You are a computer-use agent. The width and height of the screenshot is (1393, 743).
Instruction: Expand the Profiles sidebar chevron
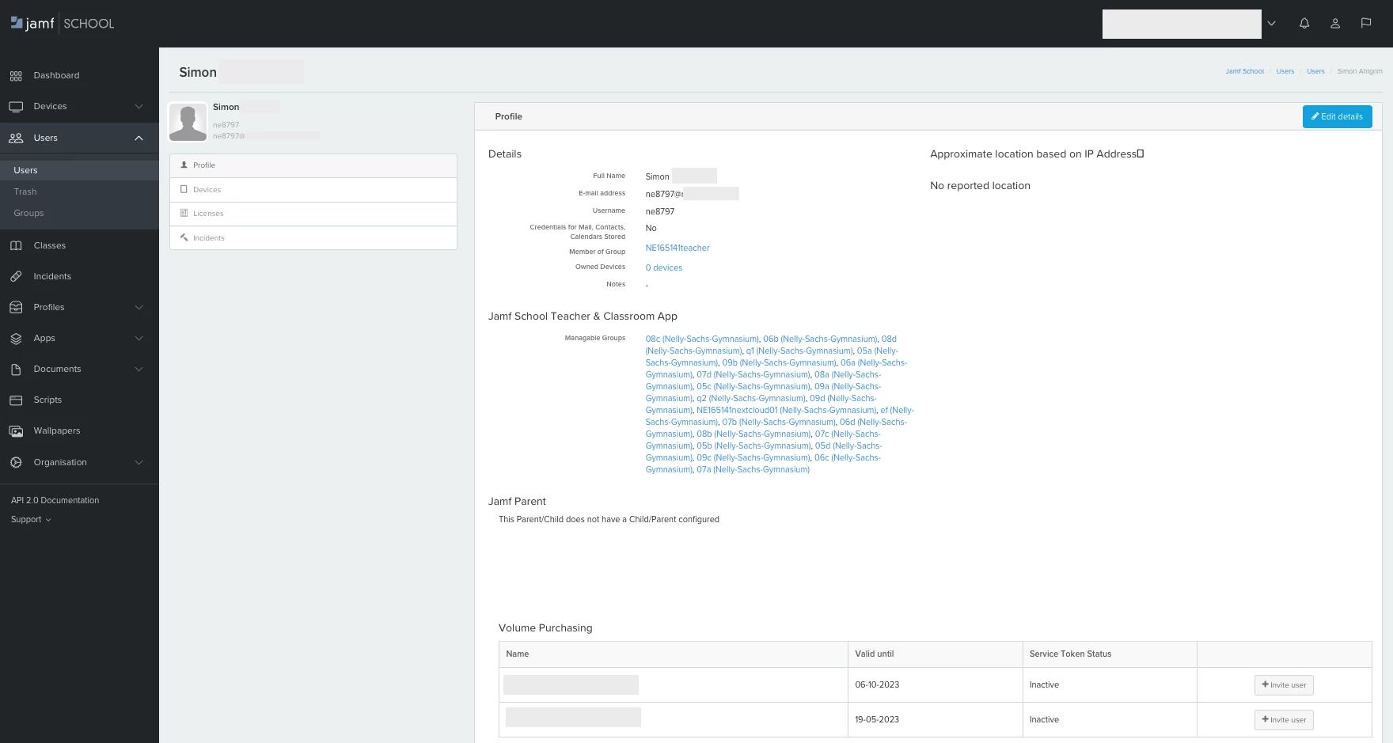[x=139, y=307]
